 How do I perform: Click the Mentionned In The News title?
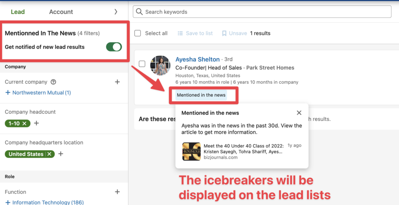(x=40, y=33)
